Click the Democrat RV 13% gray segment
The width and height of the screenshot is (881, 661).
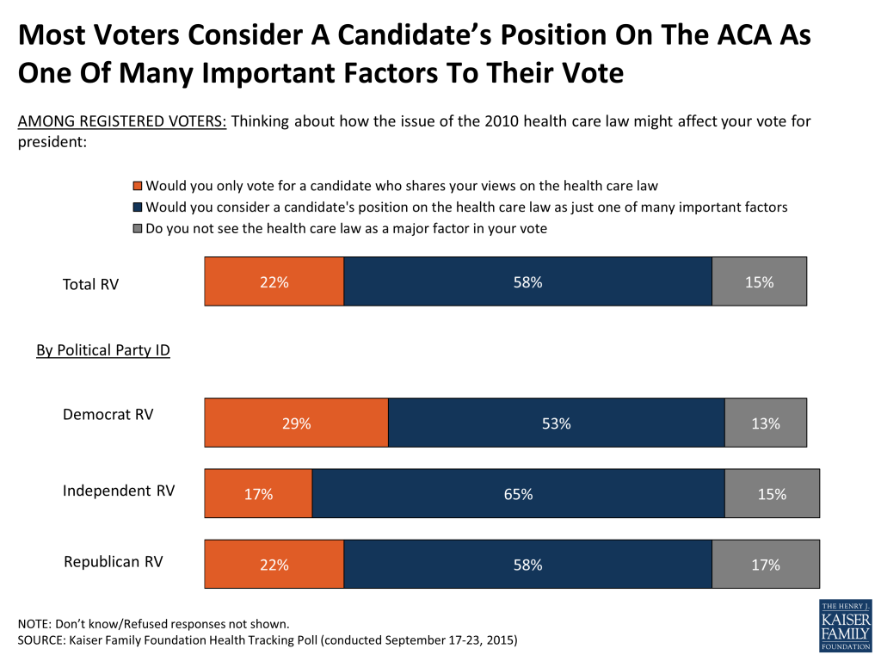(x=766, y=423)
